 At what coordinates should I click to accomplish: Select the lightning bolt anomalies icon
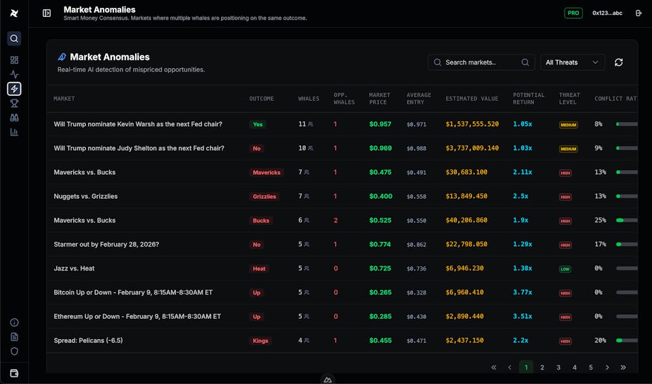coord(14,89)
